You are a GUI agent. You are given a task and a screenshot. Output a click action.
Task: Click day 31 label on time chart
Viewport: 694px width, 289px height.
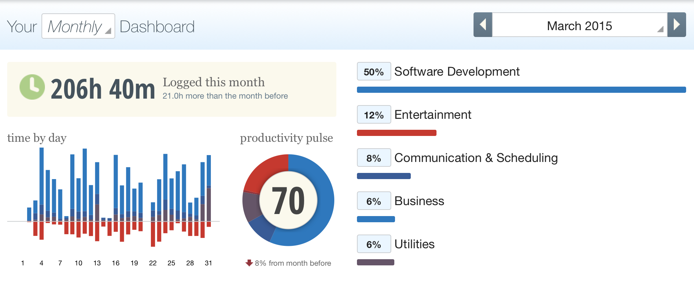208,263
